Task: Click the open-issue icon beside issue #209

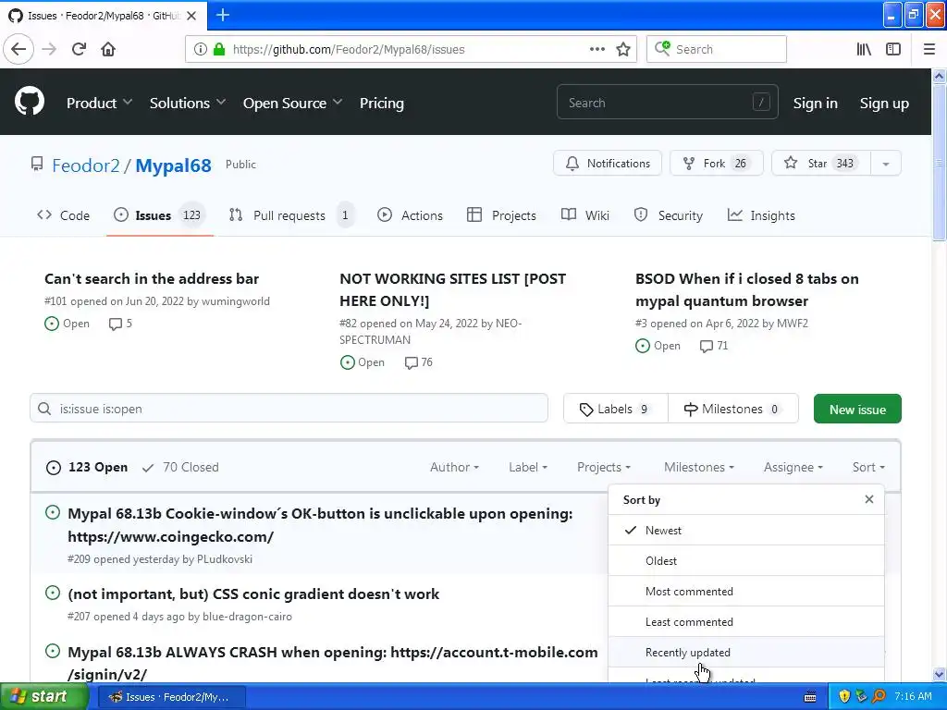Action: 53,512
